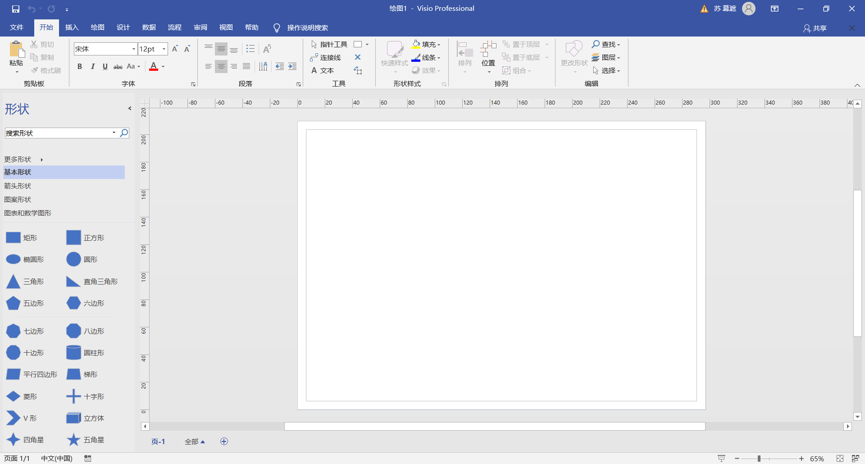Fit page to window icon in status bar
865x464 pixels.
[840, 459]
